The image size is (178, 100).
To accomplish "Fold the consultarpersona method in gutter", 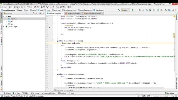I will tap(53, 74).
